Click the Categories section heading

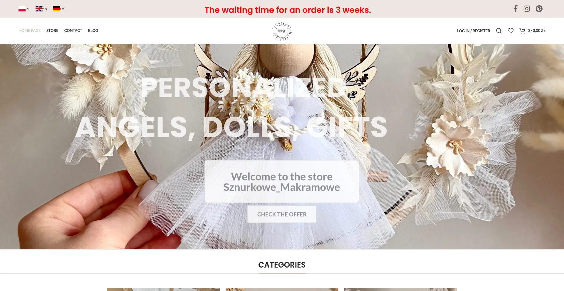point(282,265)
